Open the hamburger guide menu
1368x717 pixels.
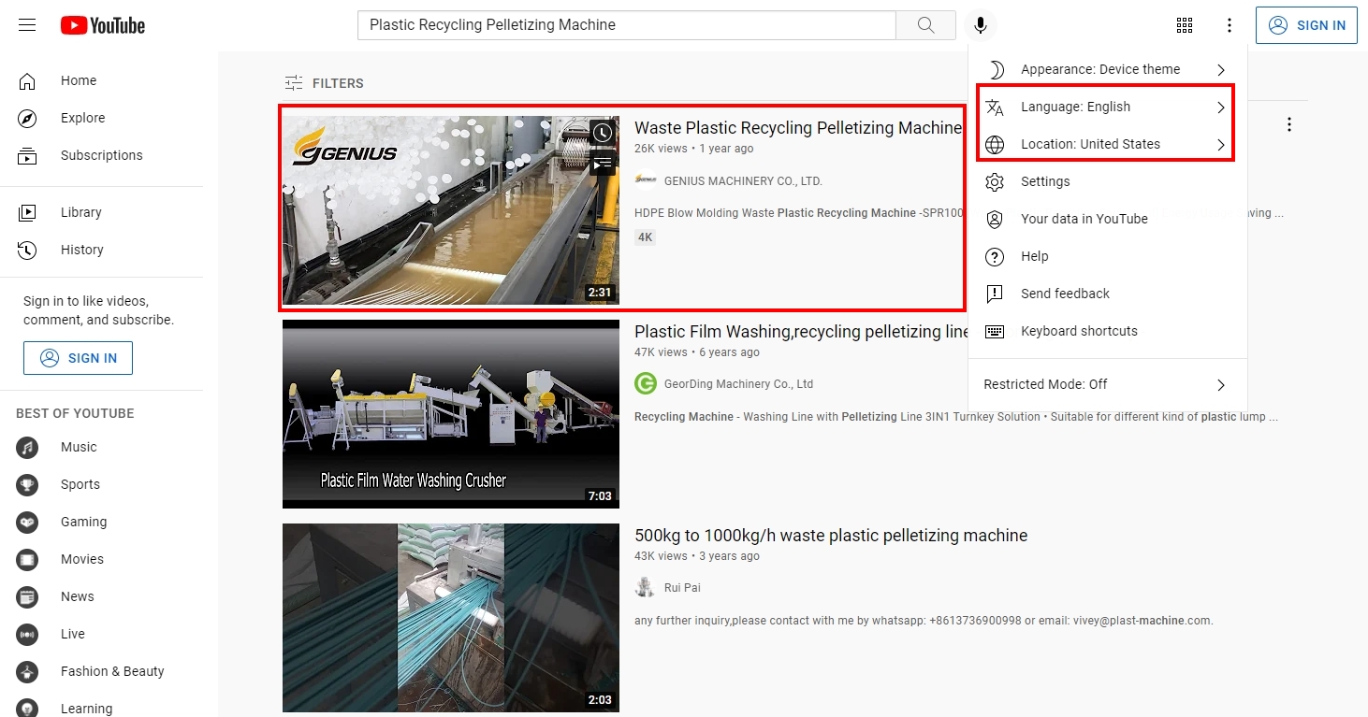point(27,25)
